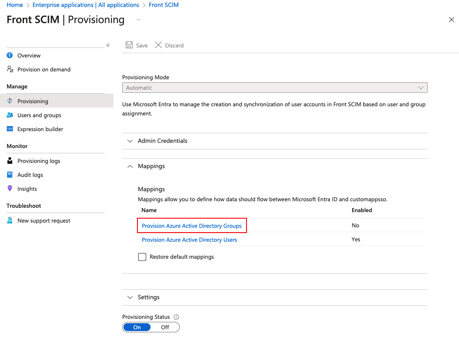Click the Audit logs icon

[10, 174]
